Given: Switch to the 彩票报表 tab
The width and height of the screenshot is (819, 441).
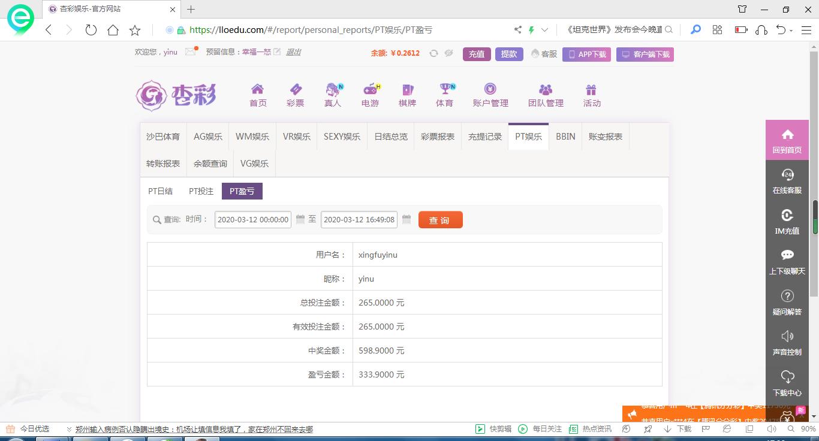Looking at the screenshot, I should (x=438, y=137).
